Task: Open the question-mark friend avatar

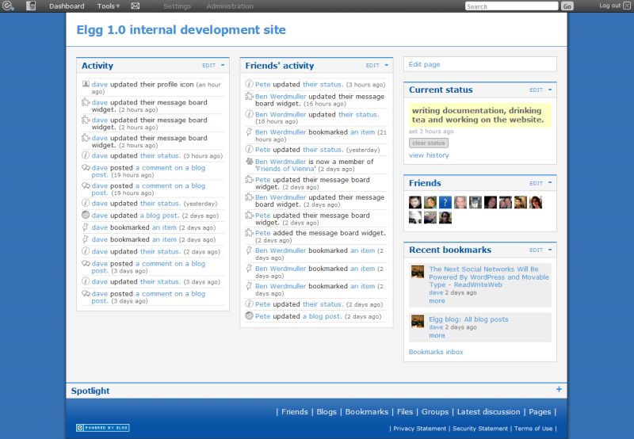Action: 445,202
